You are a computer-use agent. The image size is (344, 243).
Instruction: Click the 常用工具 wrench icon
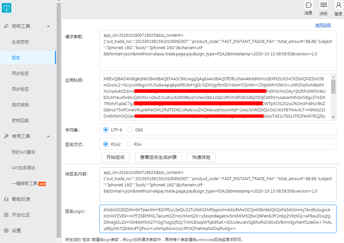(6, 136)
